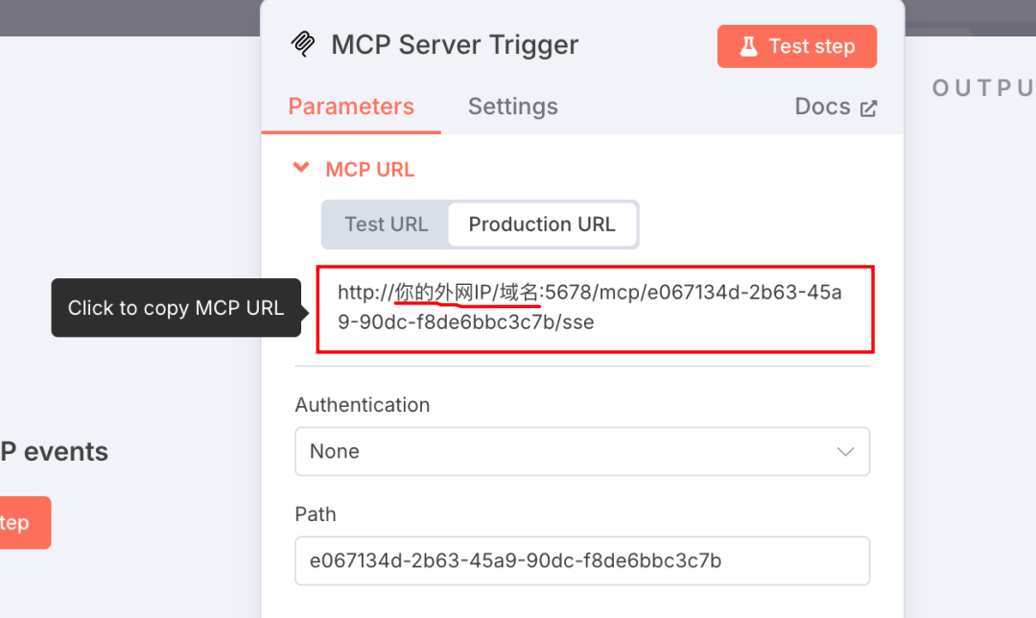1036x618 pixels.
Task: Open the Parameters tab
Action: (351, 107)
